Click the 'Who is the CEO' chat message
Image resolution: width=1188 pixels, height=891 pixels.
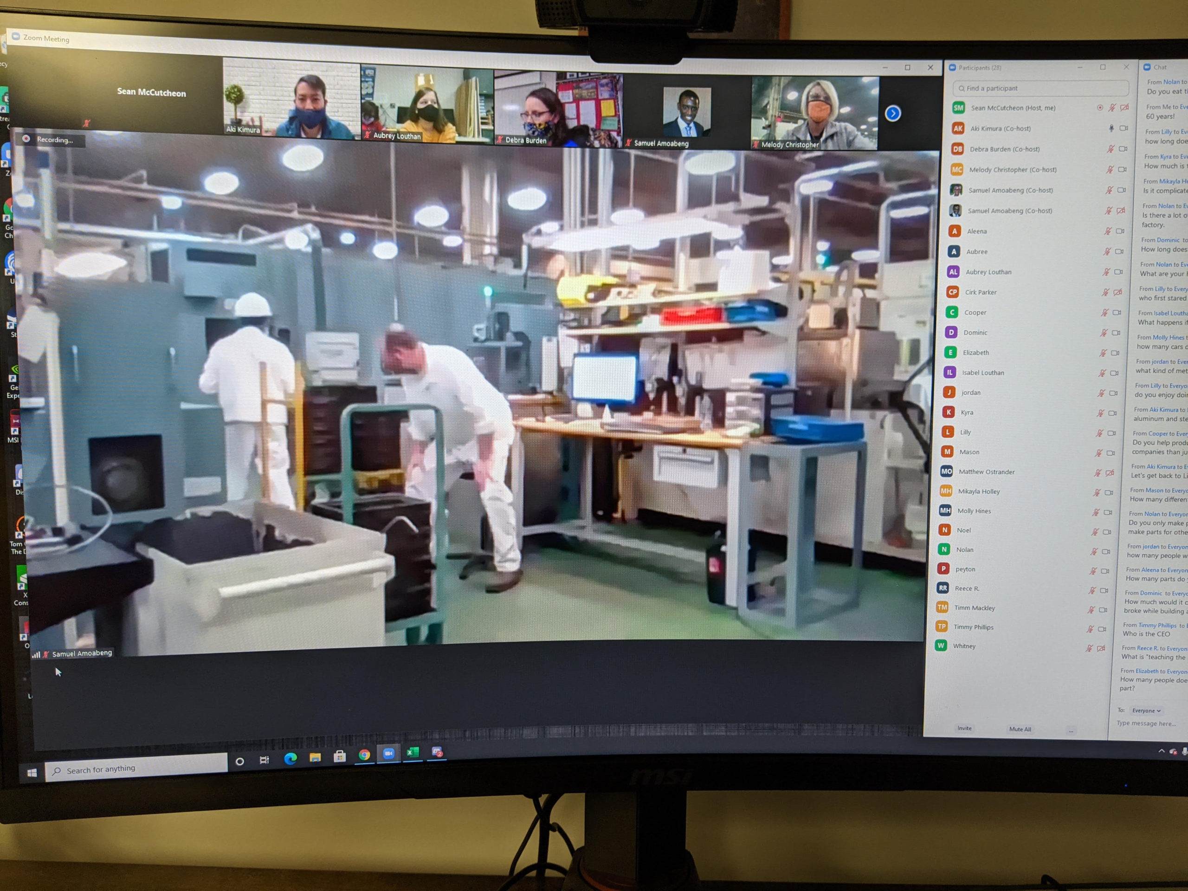1146,634
